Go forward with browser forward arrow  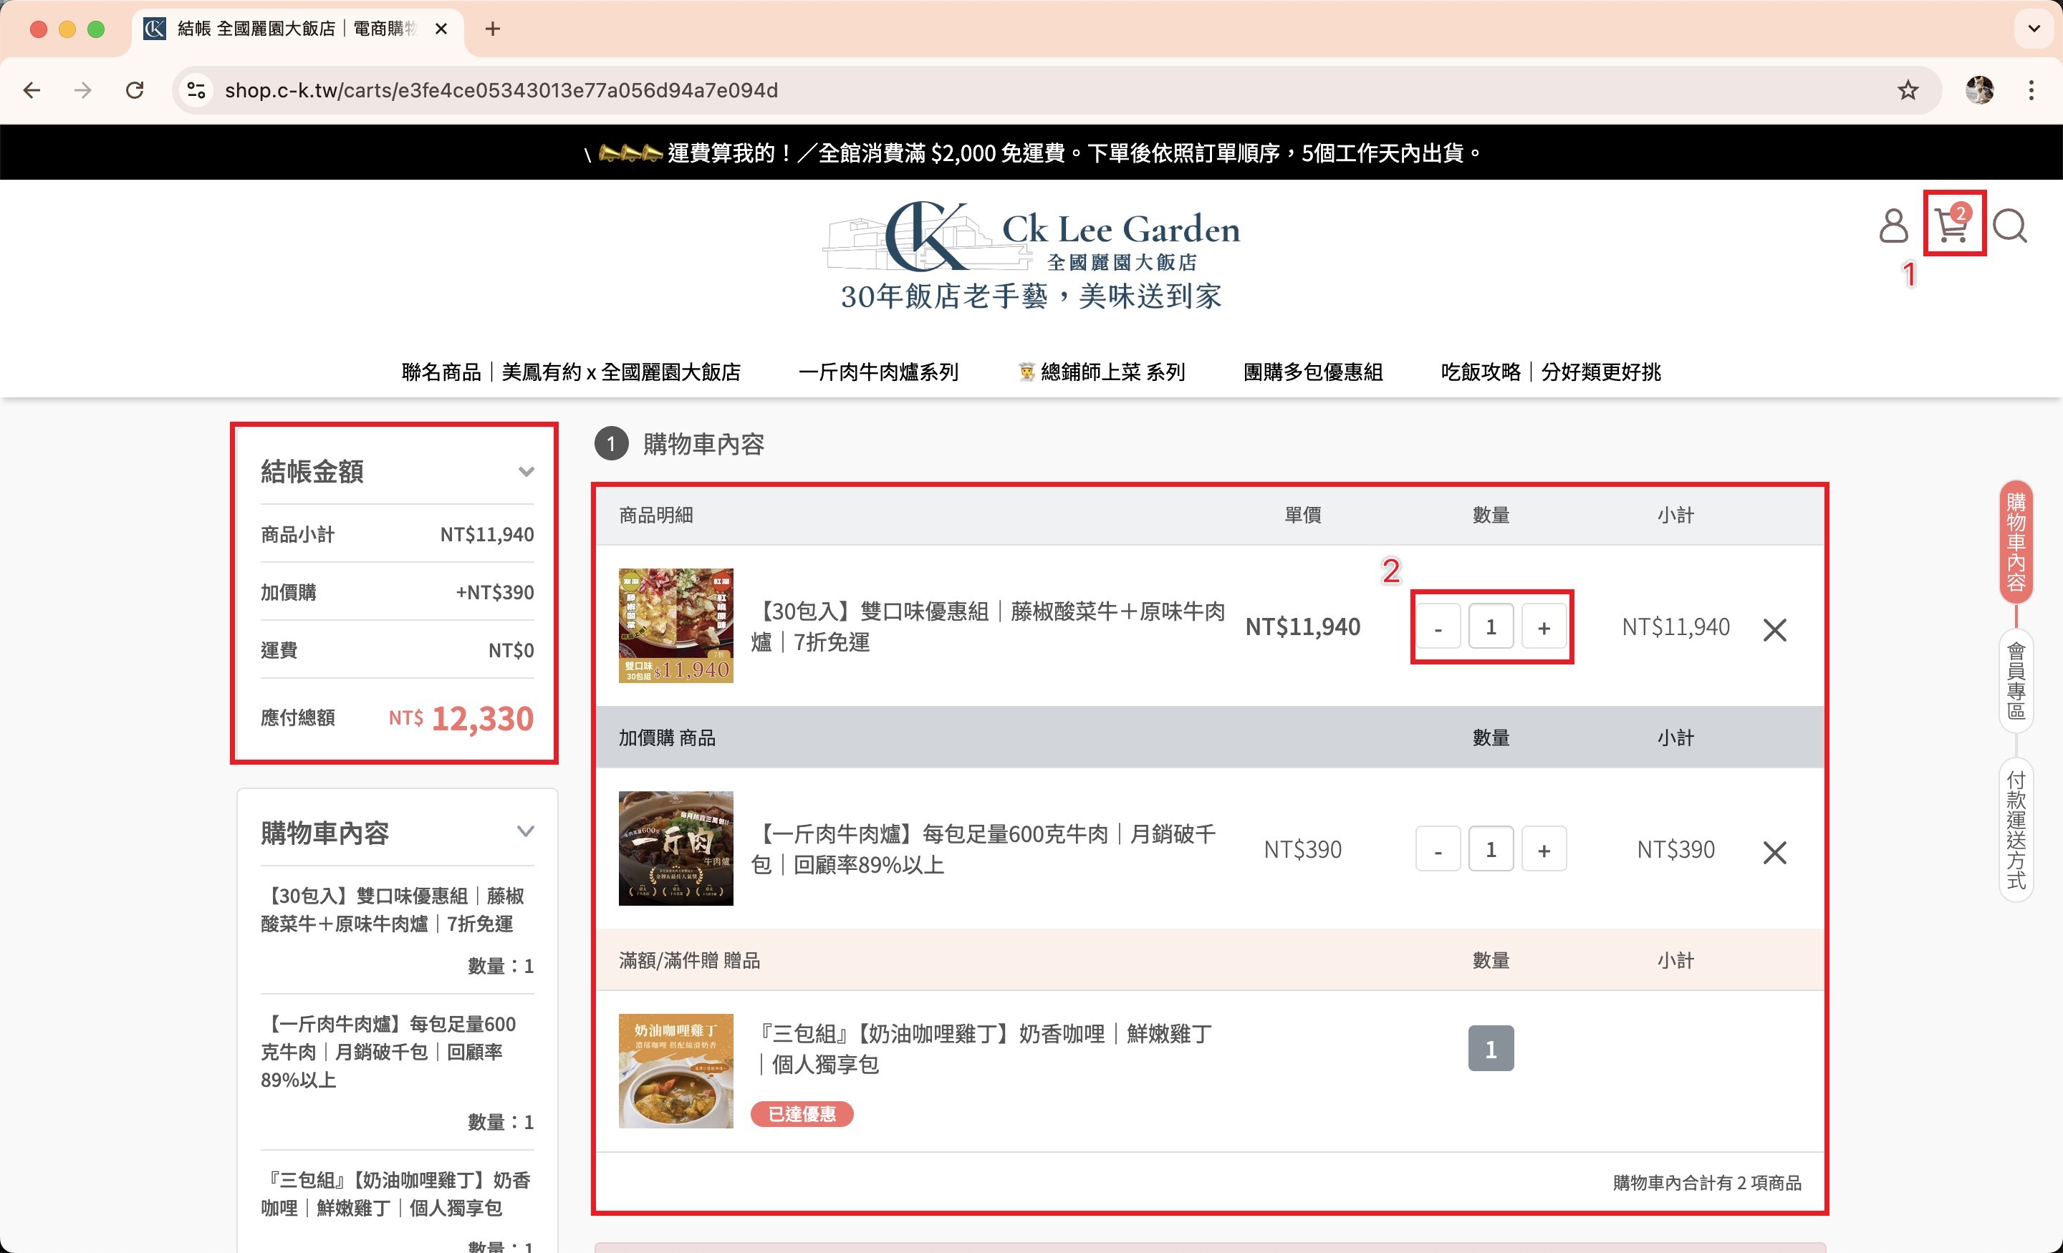pos(83,90)
